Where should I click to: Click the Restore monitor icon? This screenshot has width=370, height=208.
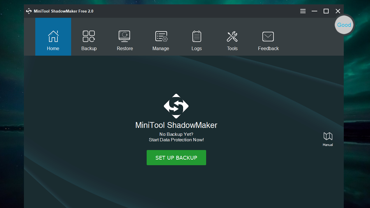(124, 36)
